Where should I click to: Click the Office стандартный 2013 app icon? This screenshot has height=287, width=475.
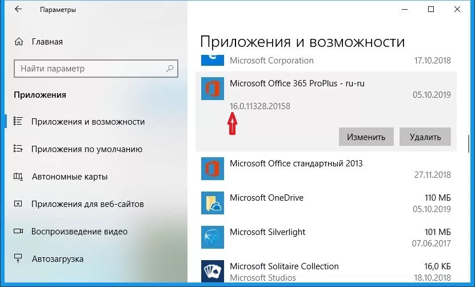[x=213, y=169]
